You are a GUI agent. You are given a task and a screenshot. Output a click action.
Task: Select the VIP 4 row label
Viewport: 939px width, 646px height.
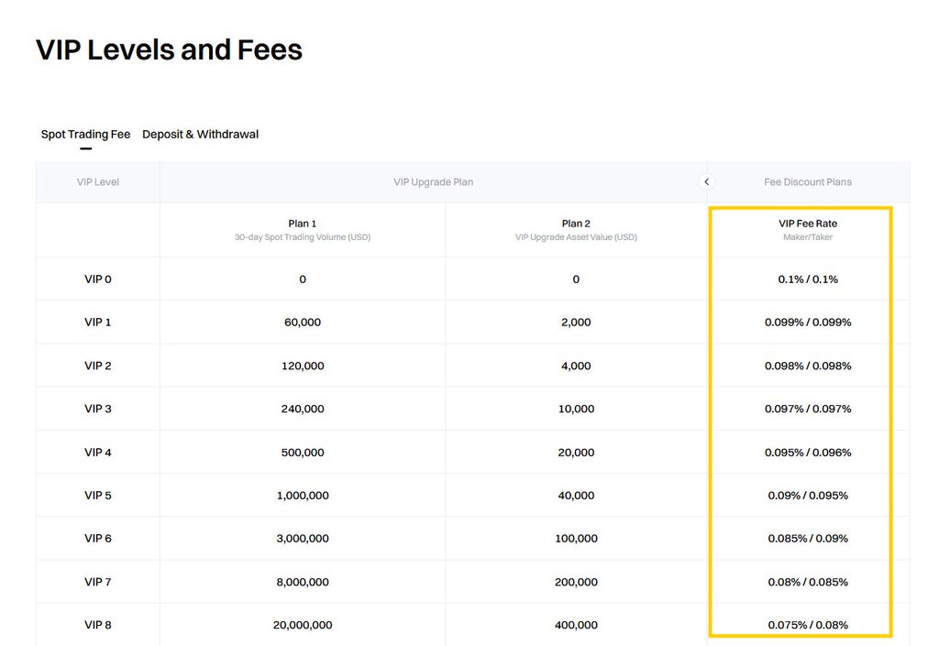tap(97, 453)
